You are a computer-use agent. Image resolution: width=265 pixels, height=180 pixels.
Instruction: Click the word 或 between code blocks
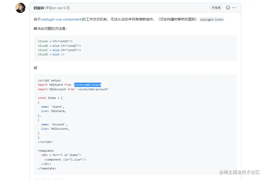coord(35,68)
